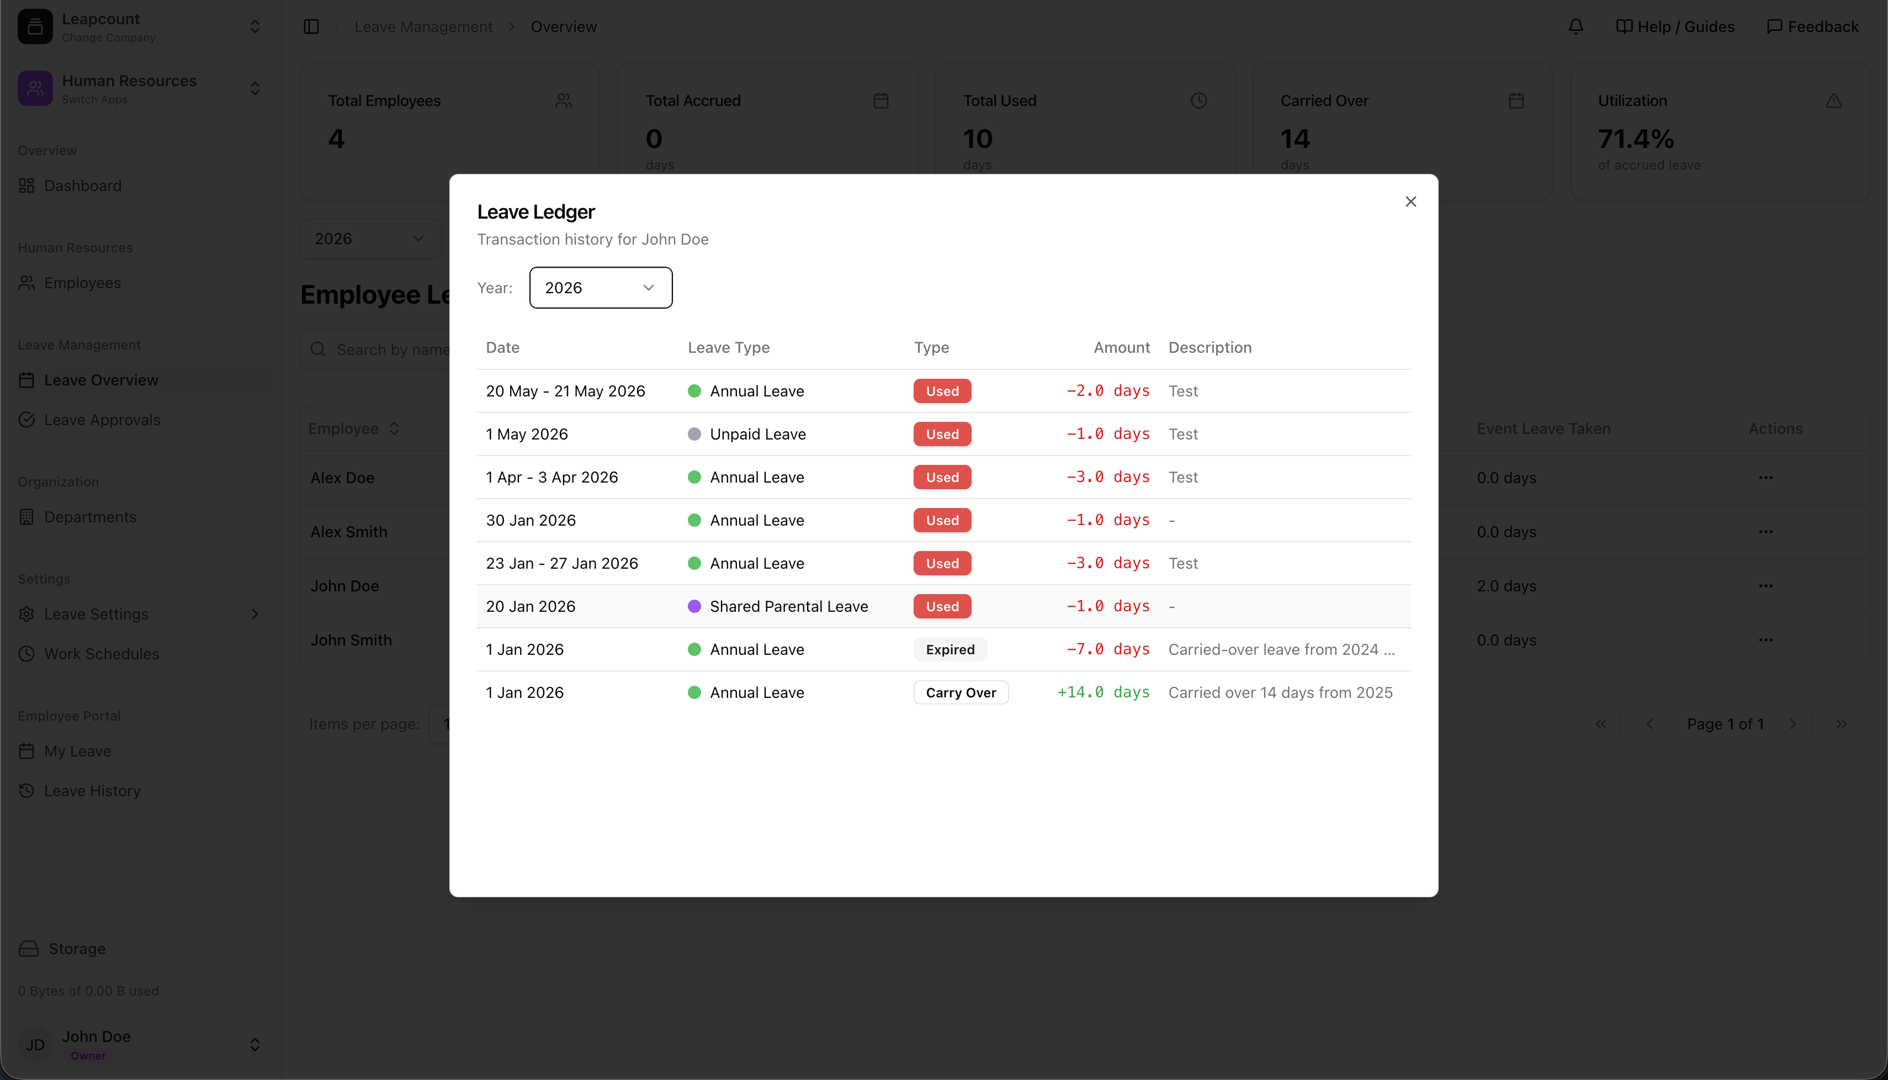Image resolution: width=1888 pixels, height=1080 pixels.
Task: Click the Overview breadcrumb
Action: [564, 27]
